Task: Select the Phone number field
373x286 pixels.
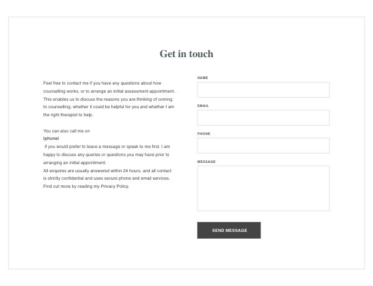Action: 263,145
